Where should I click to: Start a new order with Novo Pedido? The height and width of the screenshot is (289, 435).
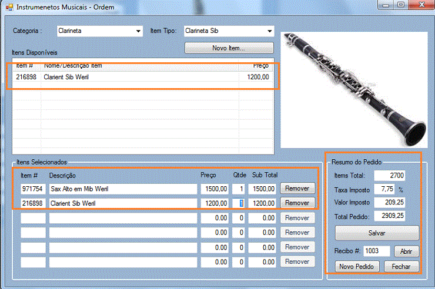pos(357,267)
